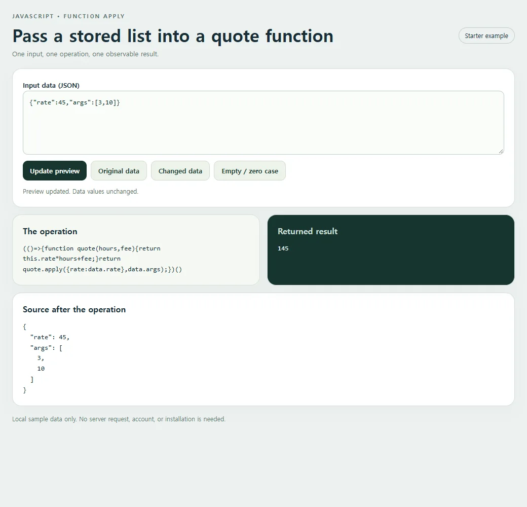Select the Empty / zero case preset
The height and width of the screenshot is (507, 527).
click(x=250, y=171)
